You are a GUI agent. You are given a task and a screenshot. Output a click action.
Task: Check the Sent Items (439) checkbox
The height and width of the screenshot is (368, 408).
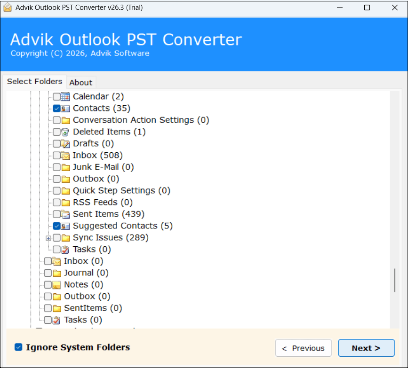pyautogui.click(x=56, y=214)
